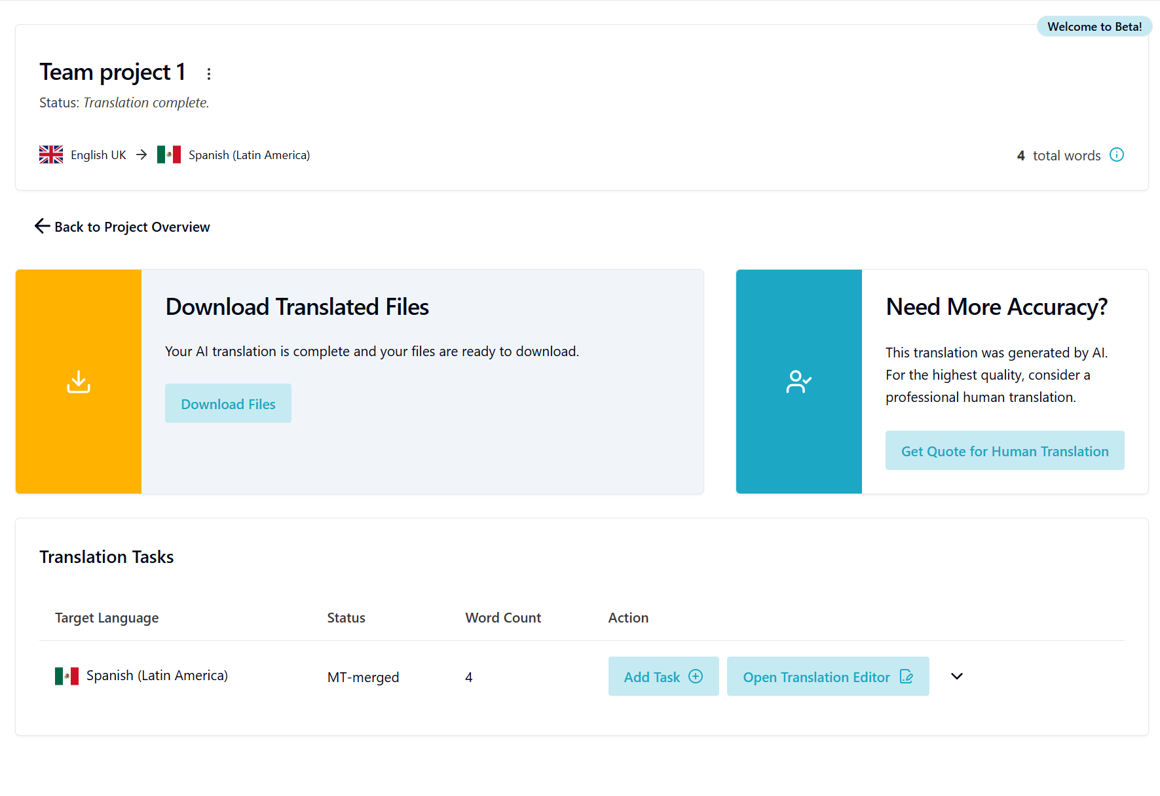Viewport: 1160px width, 796px height.
Task: Open the arrow between English UK and Spanish
Action: tap(141, 154)
